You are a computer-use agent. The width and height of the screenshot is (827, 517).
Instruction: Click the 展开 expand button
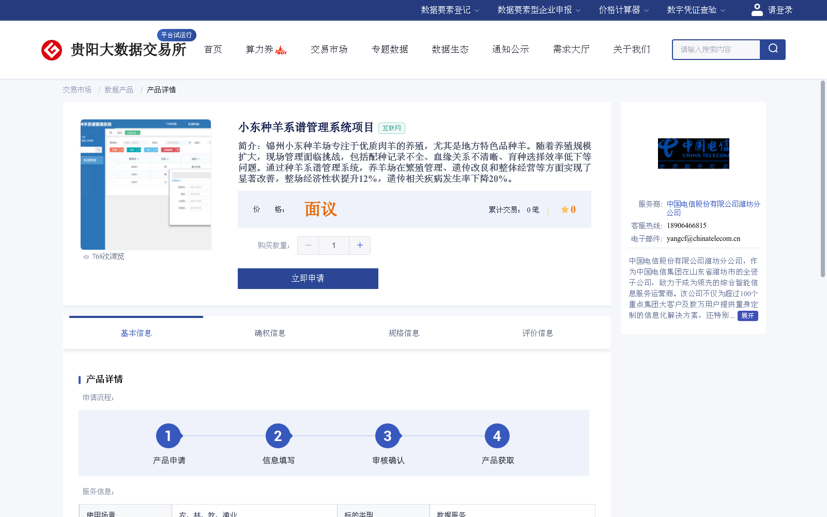pos(747,316)
